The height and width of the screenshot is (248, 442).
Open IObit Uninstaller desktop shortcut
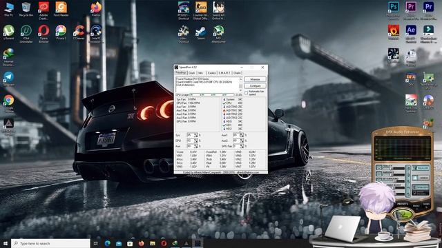click(26, 34)
